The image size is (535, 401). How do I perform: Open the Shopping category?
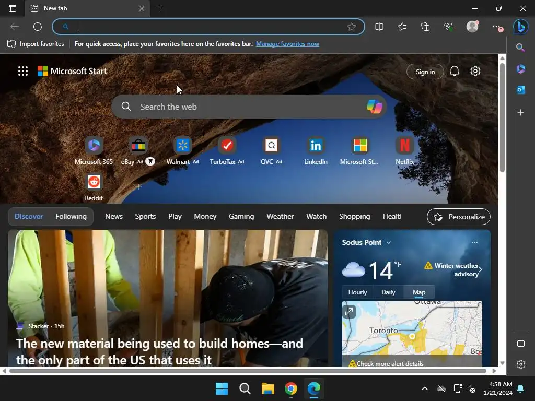pos(354,217)
